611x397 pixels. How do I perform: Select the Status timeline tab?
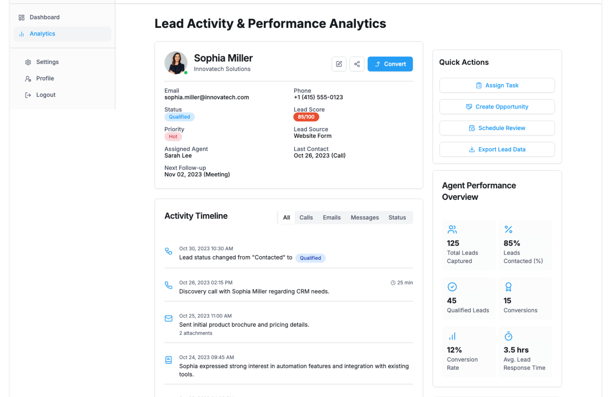(397, 218)
